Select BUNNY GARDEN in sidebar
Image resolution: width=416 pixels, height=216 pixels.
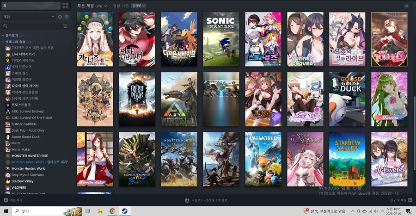(x=24, y=124)
